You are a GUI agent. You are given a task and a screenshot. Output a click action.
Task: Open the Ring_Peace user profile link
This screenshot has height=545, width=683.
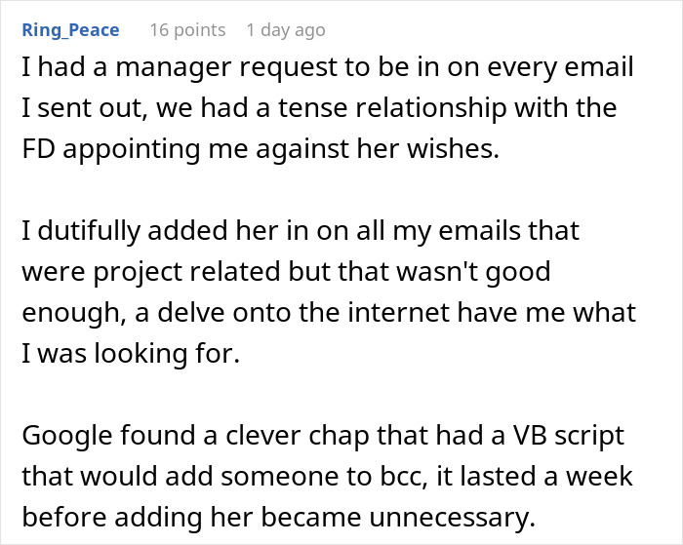pos(70,30)
